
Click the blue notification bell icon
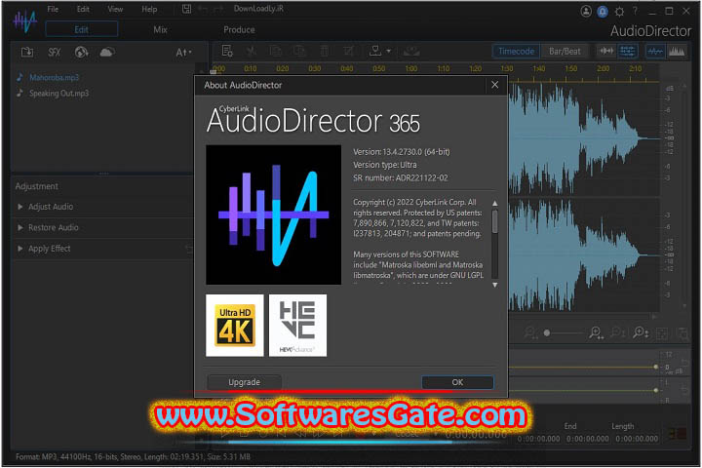coord(603,11)
